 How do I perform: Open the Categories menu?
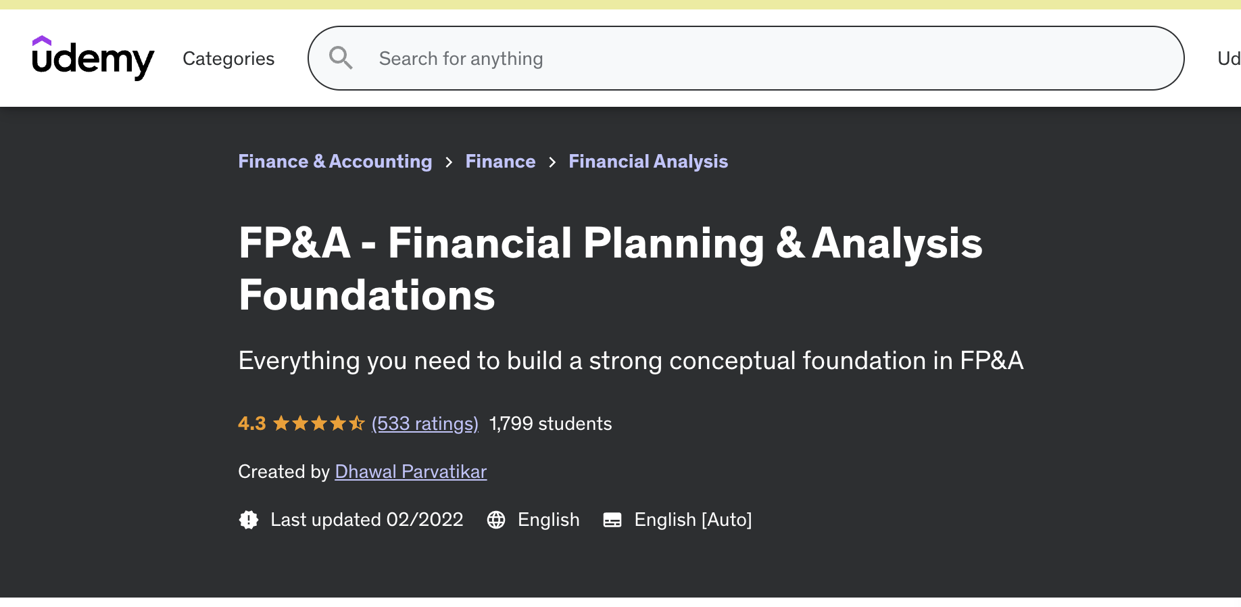228,58
